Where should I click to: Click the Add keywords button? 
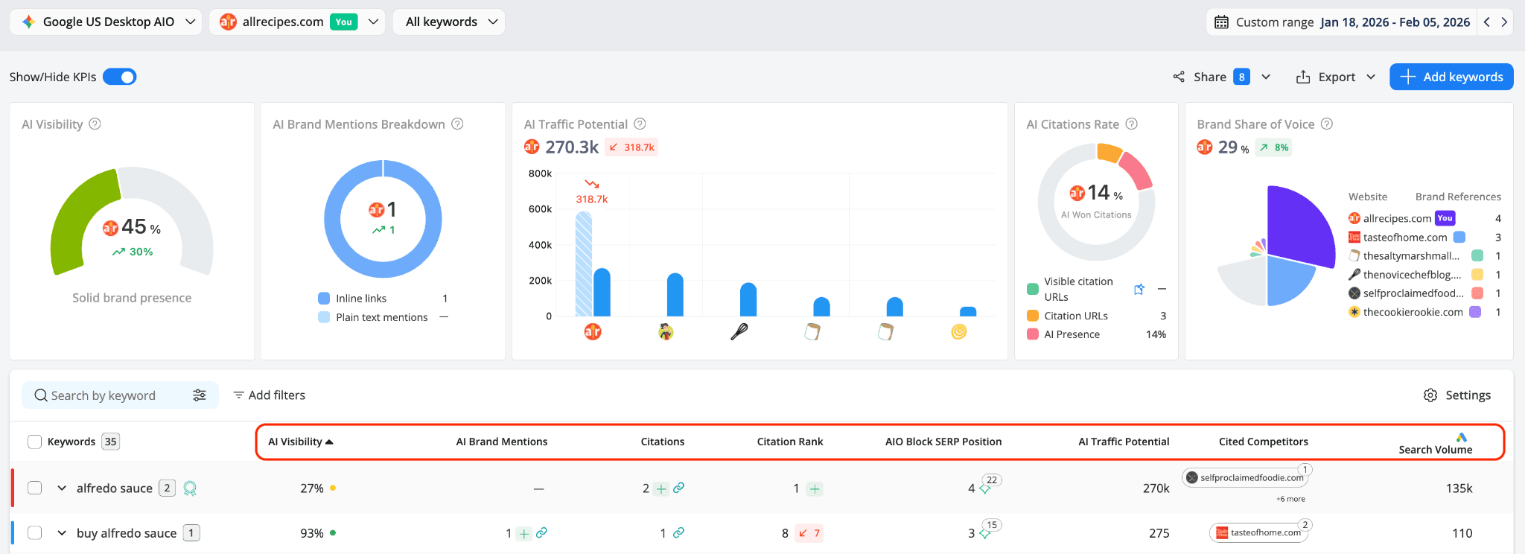(1451, 77)
